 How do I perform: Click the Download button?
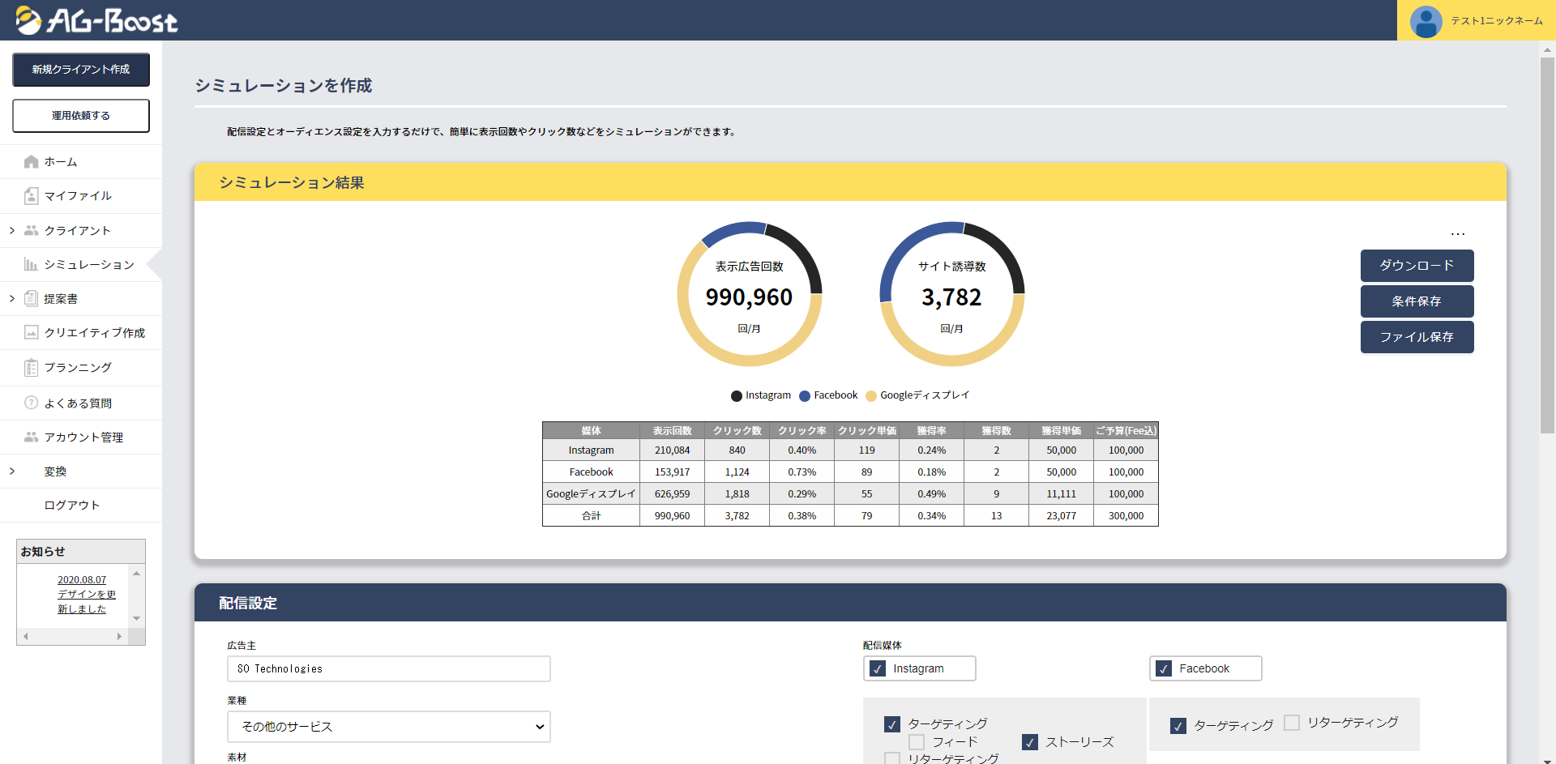tap(1417, 266)
